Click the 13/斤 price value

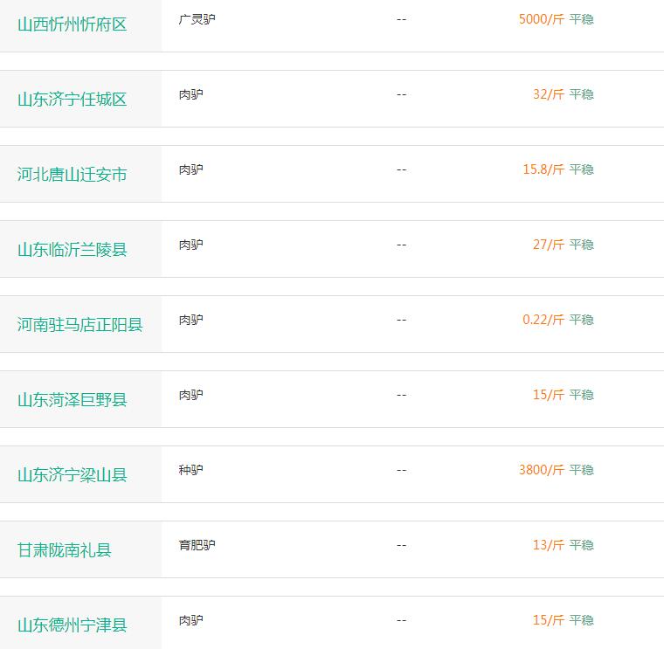pyautogui.click(x=549, y=545)
